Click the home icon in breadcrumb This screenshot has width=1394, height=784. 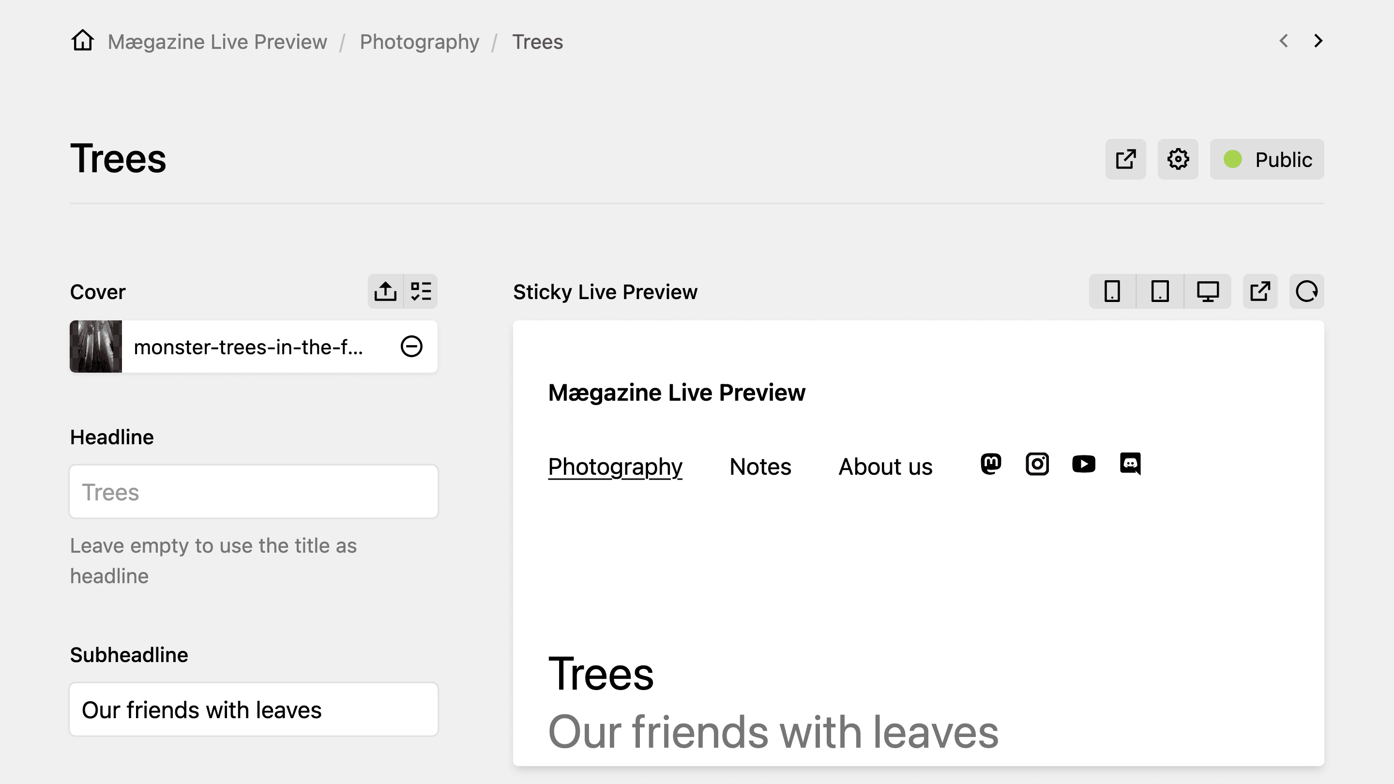83,41
